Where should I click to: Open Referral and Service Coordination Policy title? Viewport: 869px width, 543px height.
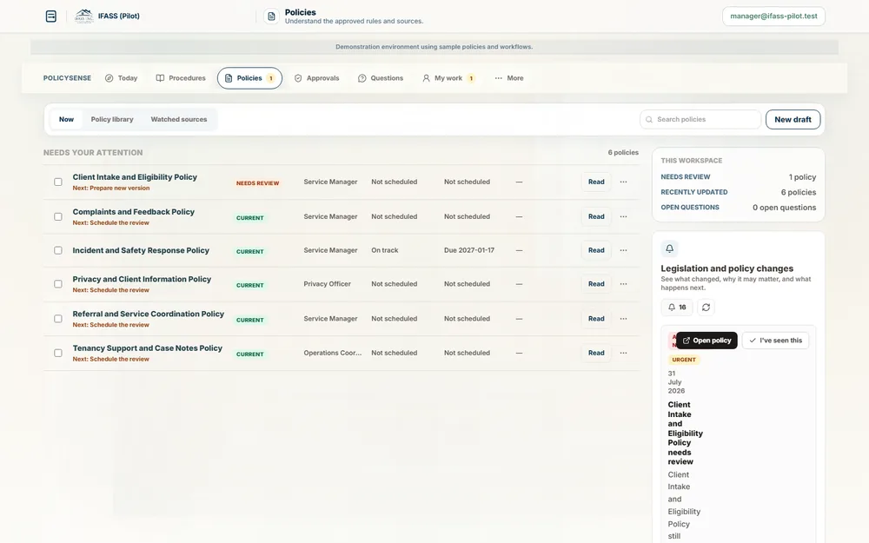[x=149, y=314]
